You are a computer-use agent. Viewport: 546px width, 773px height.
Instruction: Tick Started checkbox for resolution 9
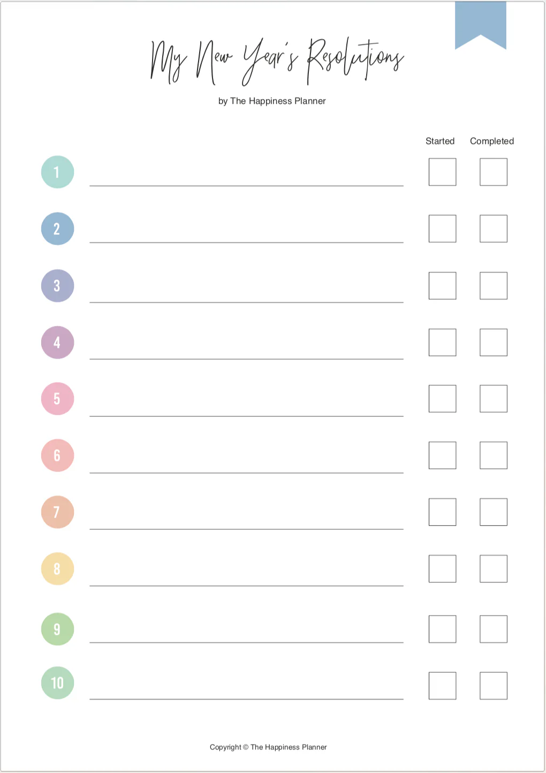pos(442,628)
